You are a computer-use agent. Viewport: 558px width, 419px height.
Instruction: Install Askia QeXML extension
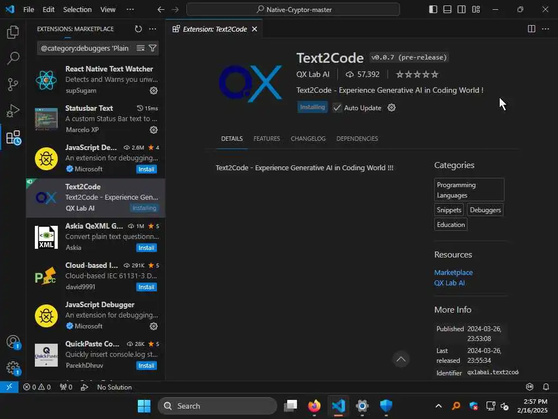click(x=146, y=248)
